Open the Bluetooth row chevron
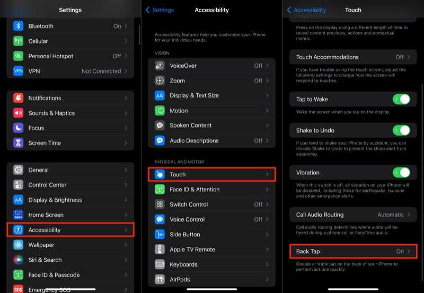 126,26
